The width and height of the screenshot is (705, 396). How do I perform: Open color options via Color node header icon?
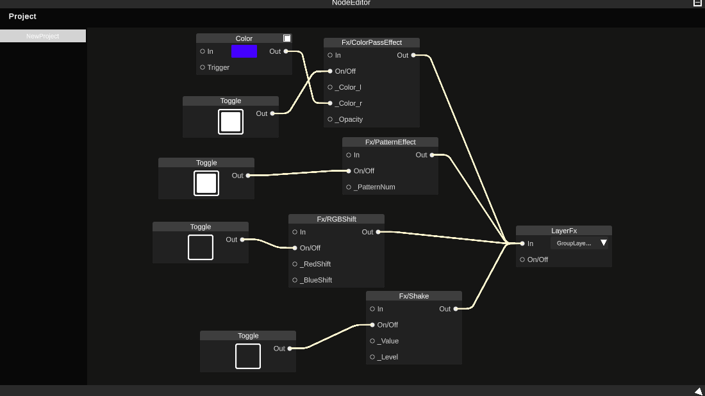click(286, 38)
